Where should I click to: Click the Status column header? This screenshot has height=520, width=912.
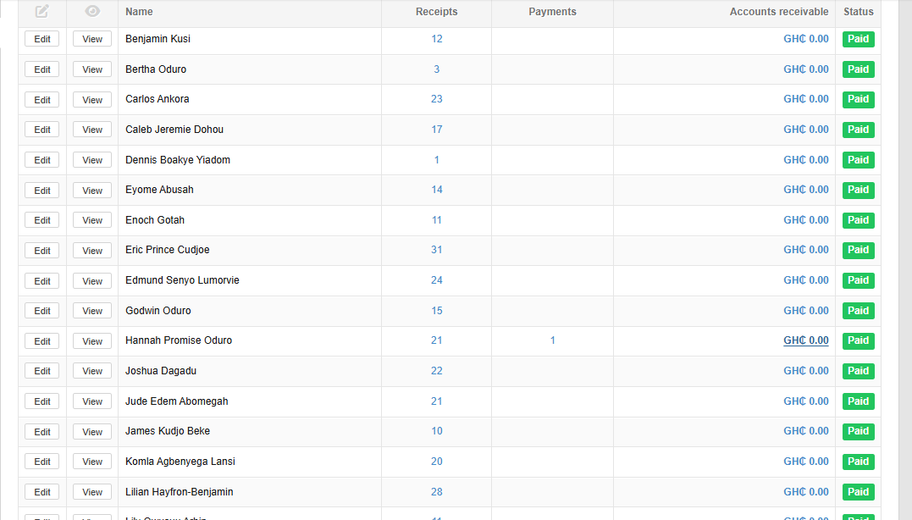859,12
